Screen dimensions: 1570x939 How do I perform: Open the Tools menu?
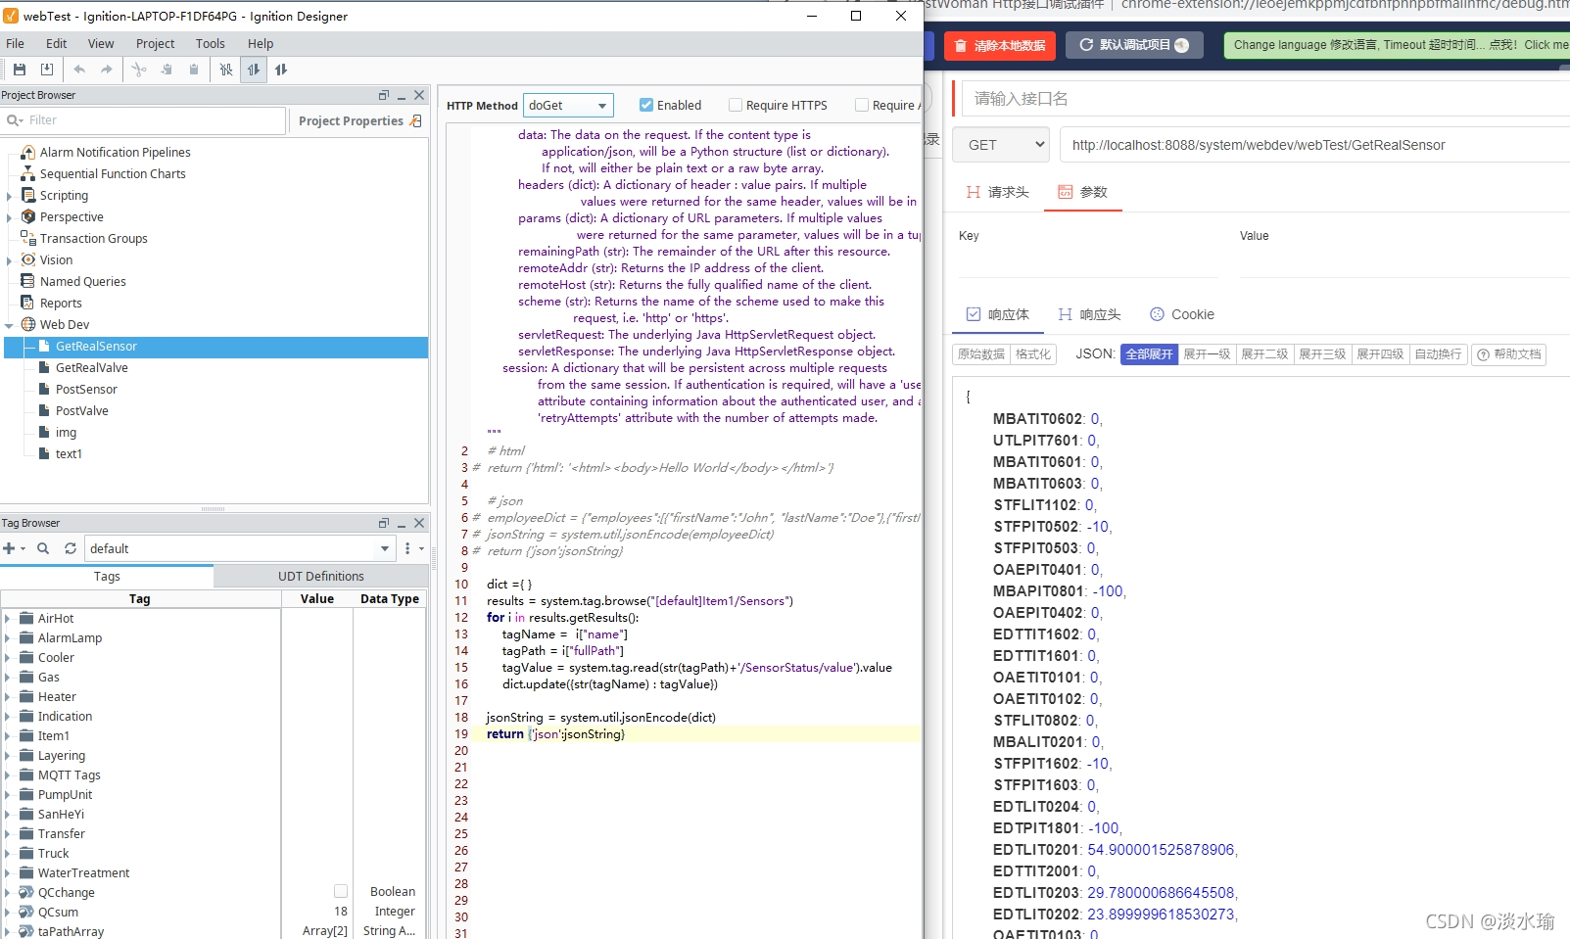210,43
